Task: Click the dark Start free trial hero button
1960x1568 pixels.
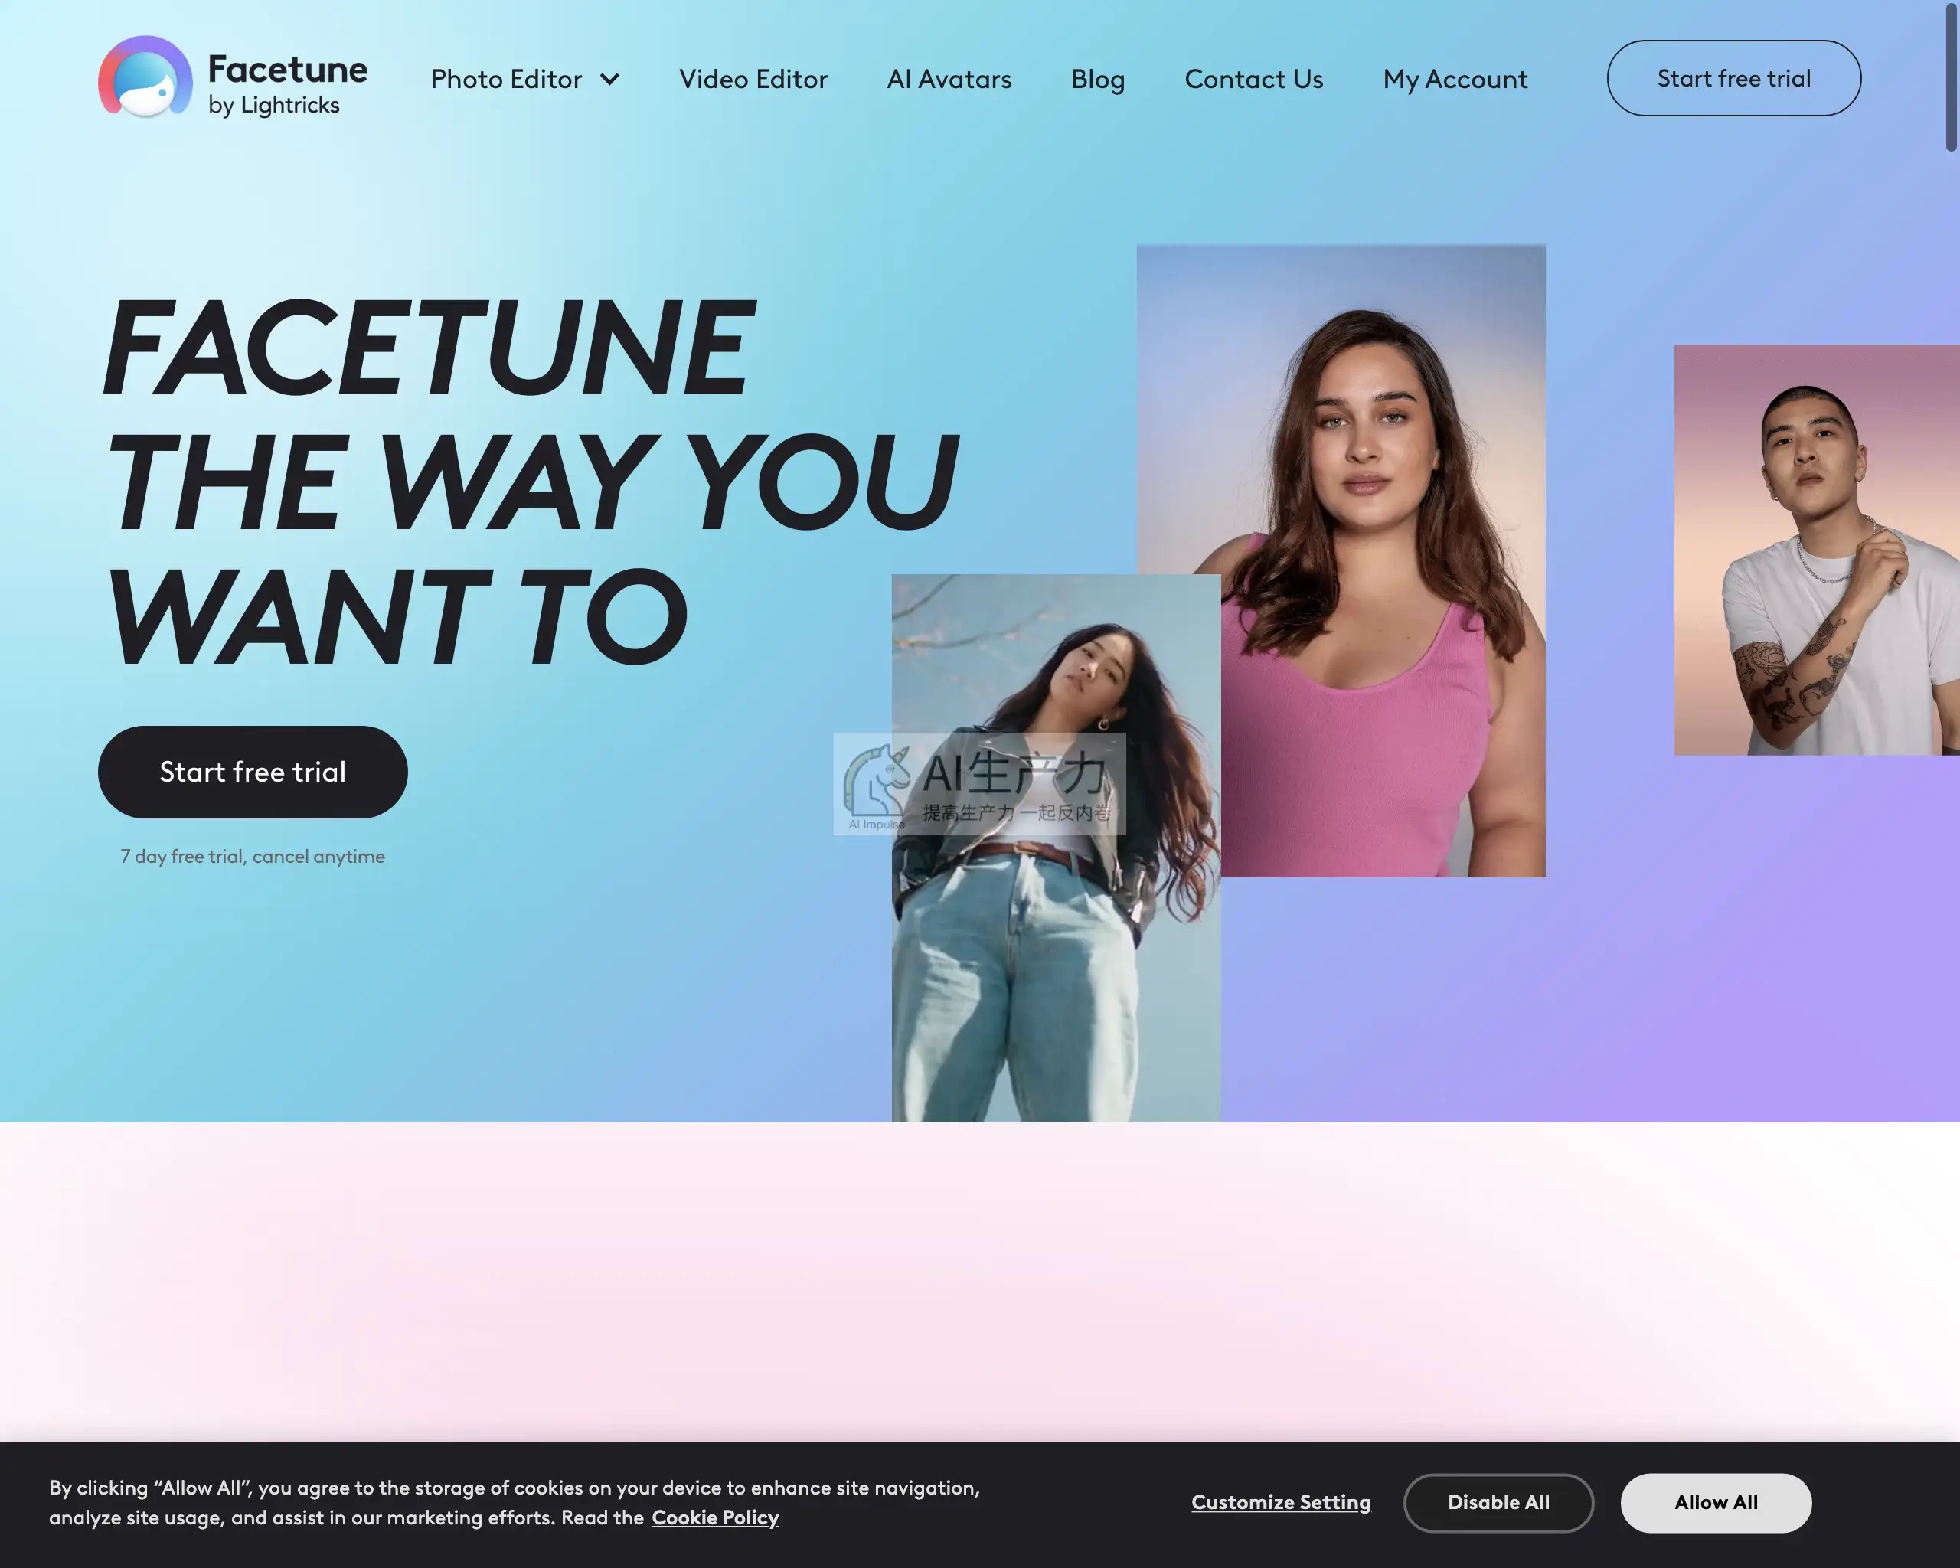Action: tap(253, 772)
